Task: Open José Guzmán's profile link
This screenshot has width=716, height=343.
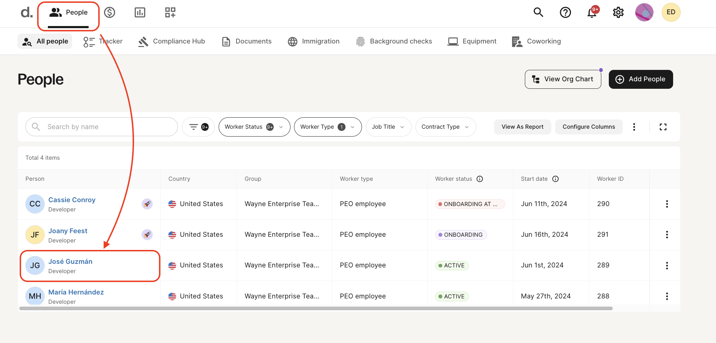Action: click(70, 262)
